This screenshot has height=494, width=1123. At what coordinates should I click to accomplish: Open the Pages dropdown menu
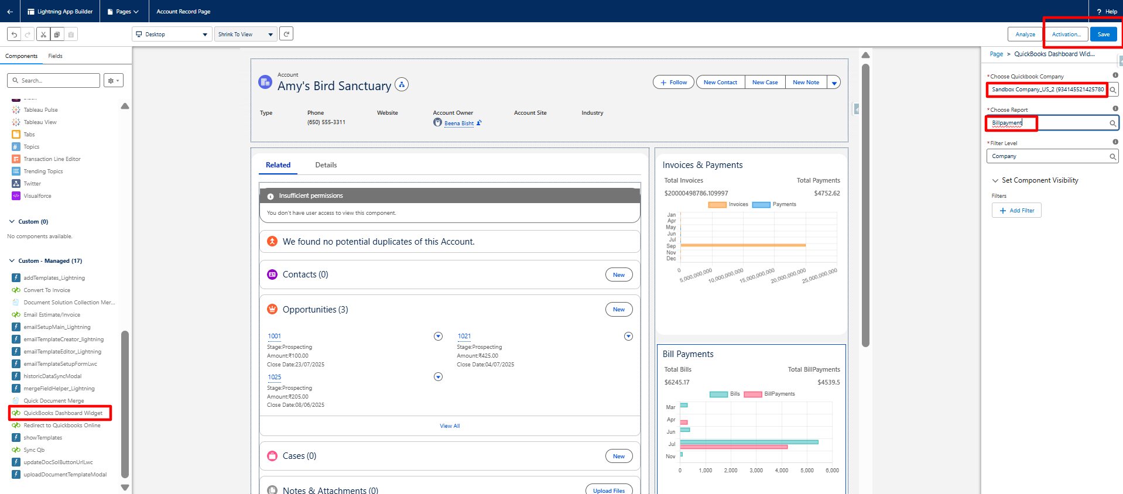(x=123, y=11)
